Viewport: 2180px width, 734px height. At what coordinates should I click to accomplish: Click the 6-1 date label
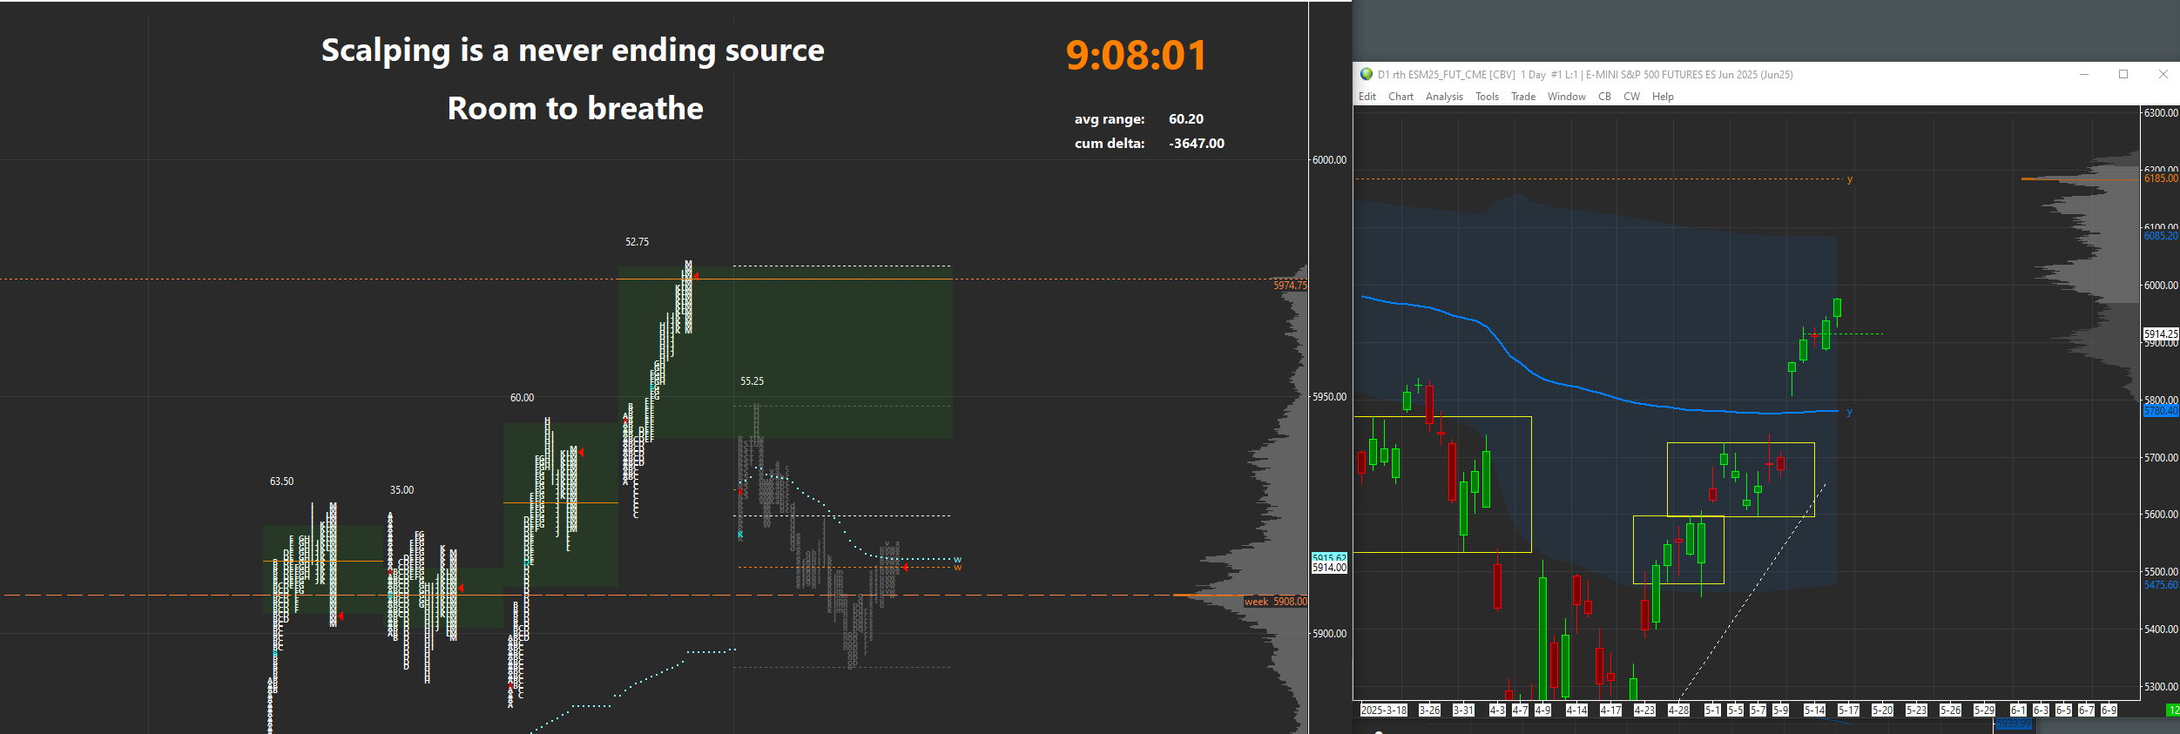click(2018, 710)
